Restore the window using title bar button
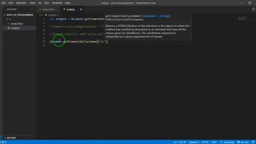Image resolution: width=256 pixels, height=144 pixels. (250, 3)
